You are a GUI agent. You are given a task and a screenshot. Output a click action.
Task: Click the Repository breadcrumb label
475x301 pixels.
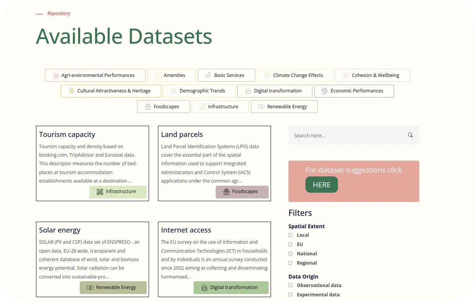[x=59, y=13]
